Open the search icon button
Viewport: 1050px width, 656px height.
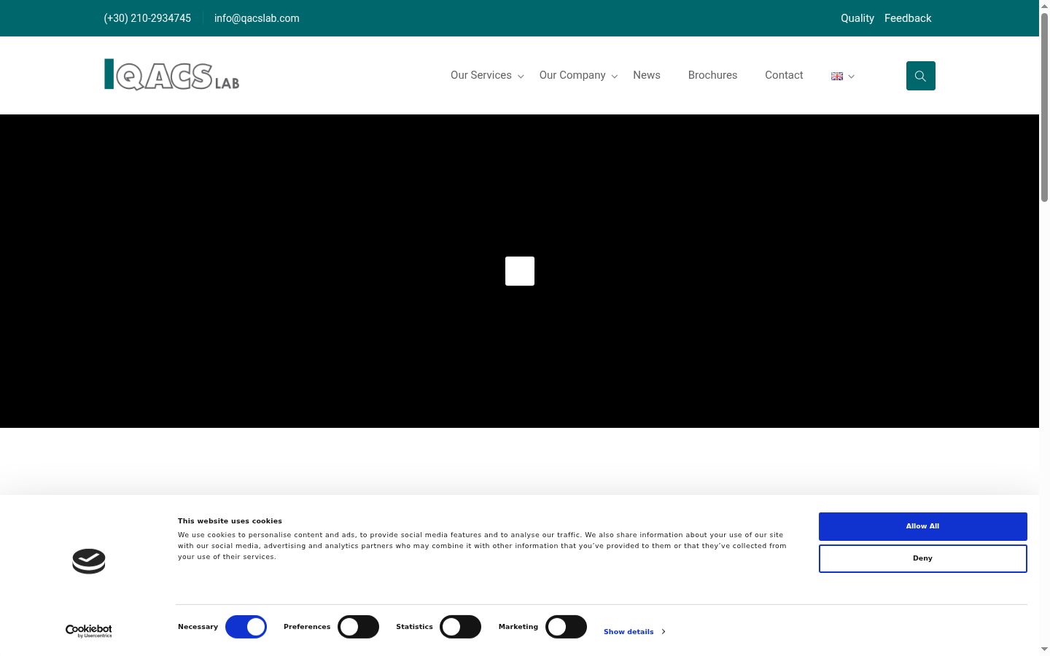click(x=920, y=76)
